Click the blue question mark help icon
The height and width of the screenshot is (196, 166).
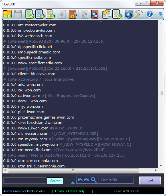click(149, 14)
